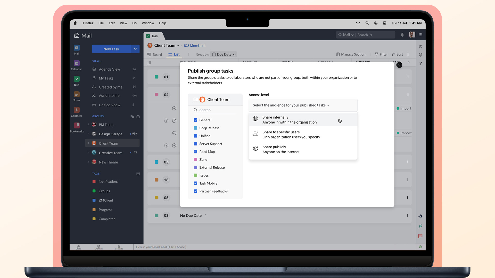Switch to the Board view tab
The width and height of the screenshot is (495, 278).
(154, 54)
